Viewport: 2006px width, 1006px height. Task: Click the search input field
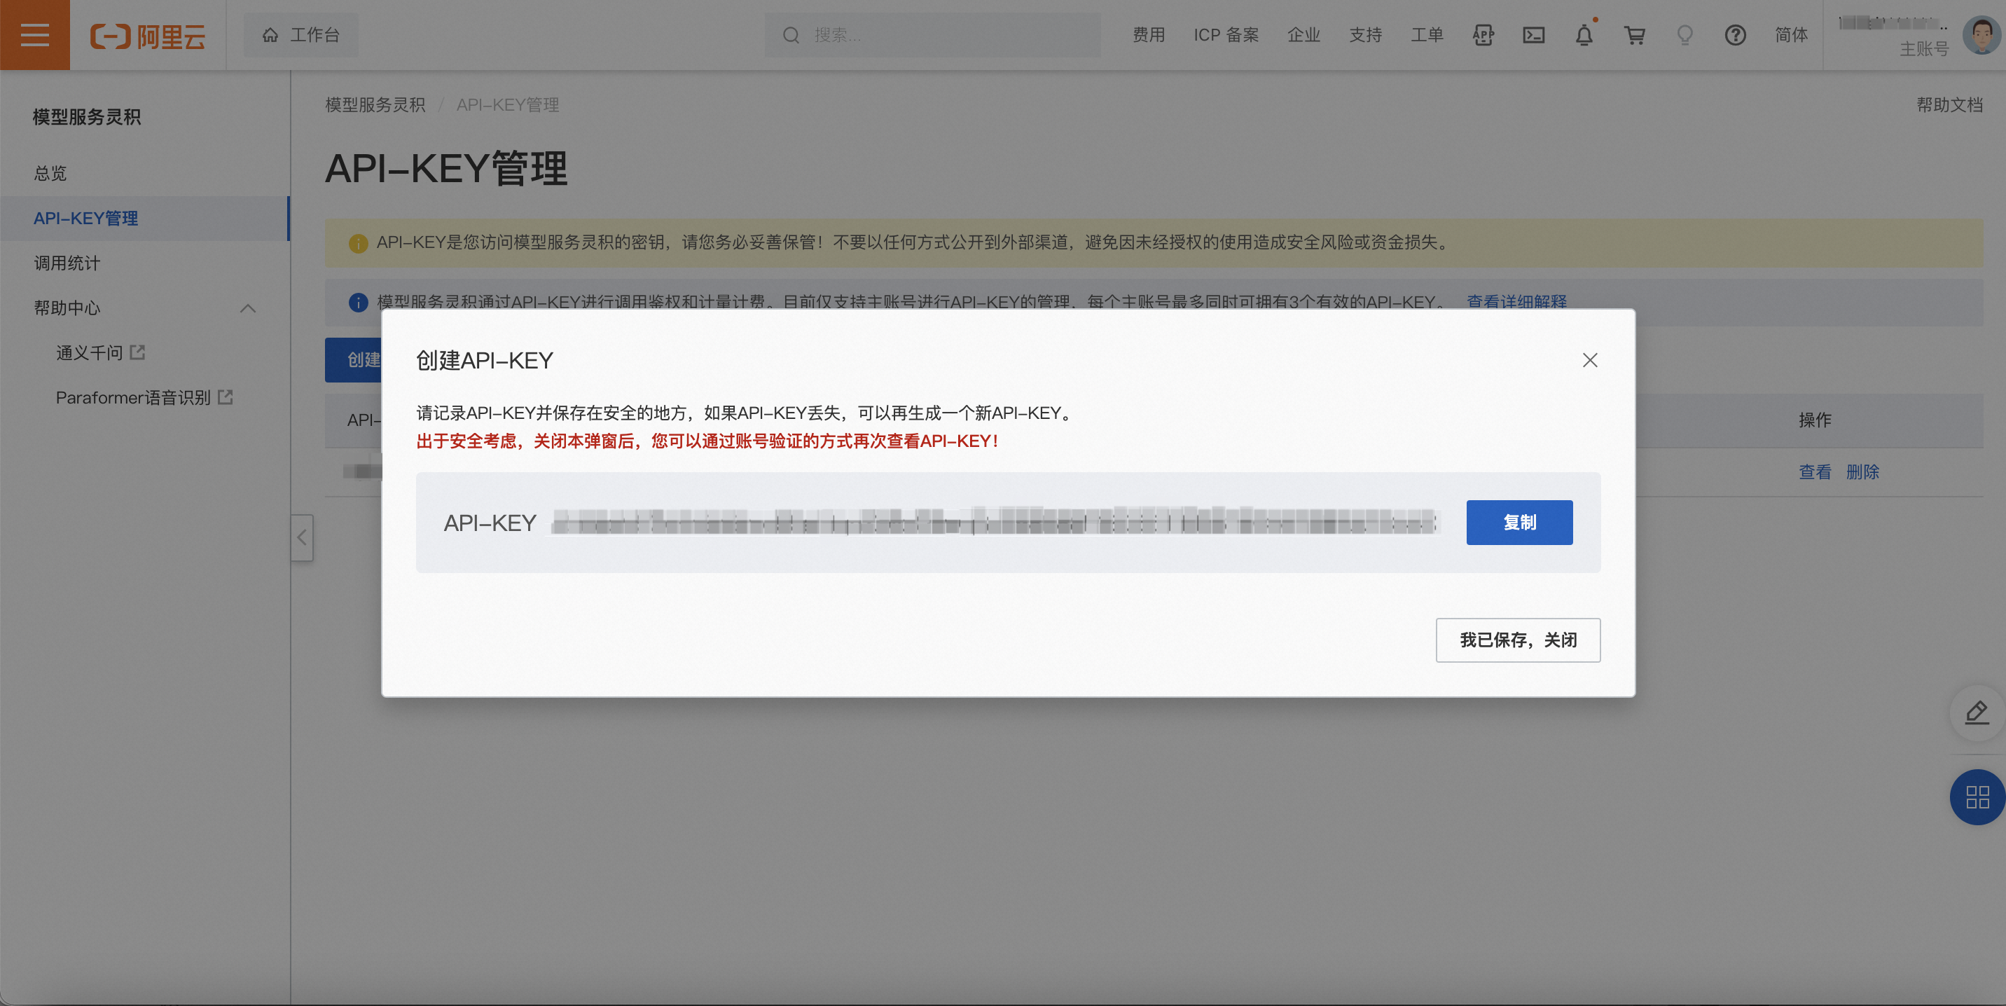click(942, 35)
